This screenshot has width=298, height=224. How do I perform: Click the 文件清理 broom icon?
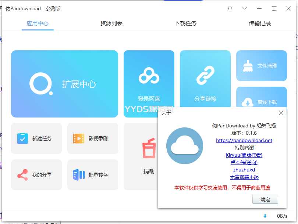click(248, 66)
